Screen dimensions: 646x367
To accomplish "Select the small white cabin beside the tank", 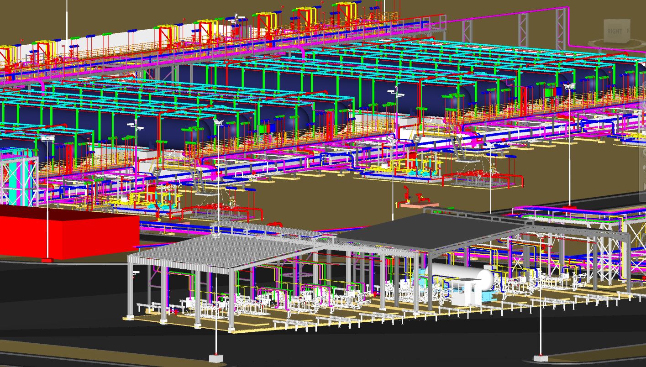I will pyautogui.click(x=467, y=294).
